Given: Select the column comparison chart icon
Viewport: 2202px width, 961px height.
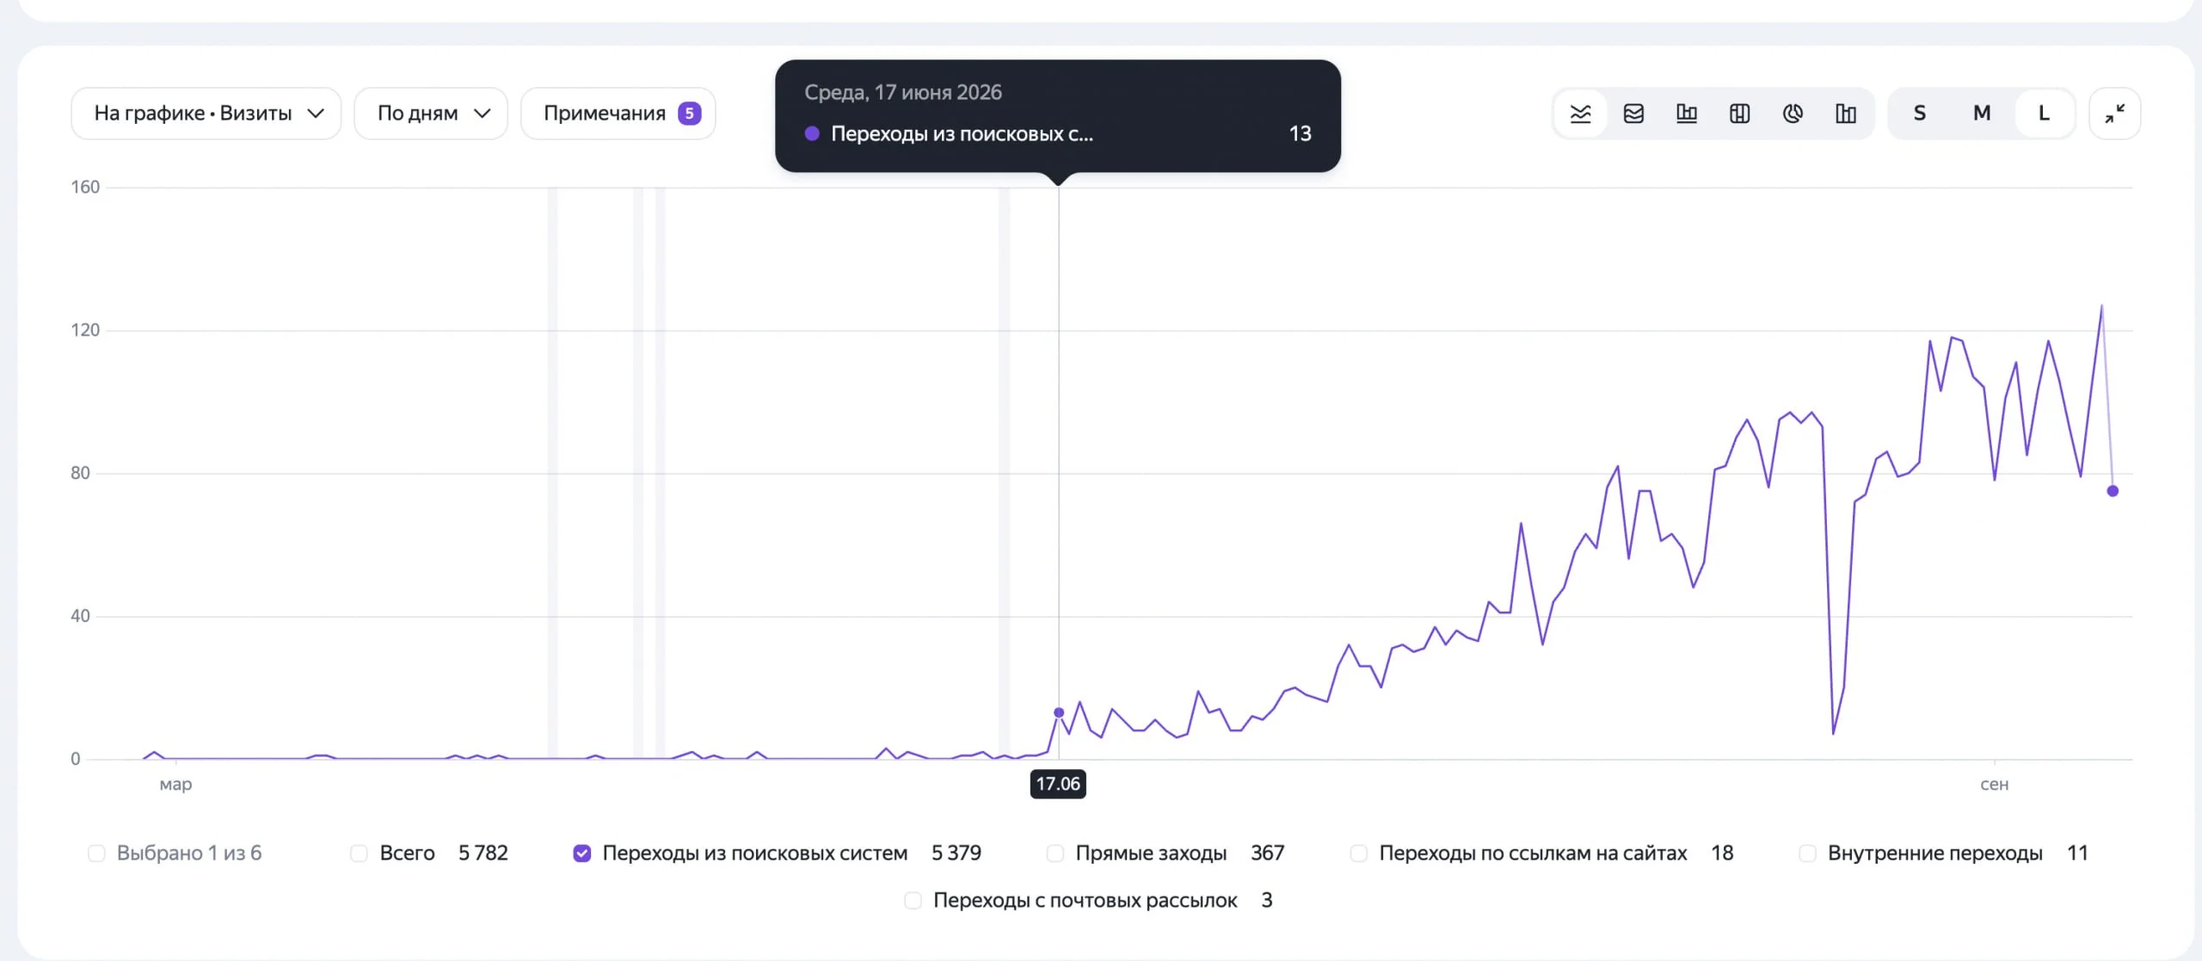Looking at the screenshot, I should (1846, 114).
